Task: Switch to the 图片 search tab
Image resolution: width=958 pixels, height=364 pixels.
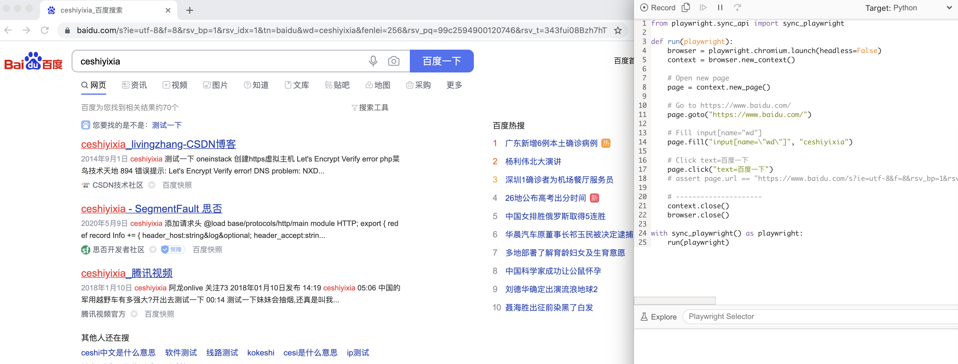Action: (215, 85)
